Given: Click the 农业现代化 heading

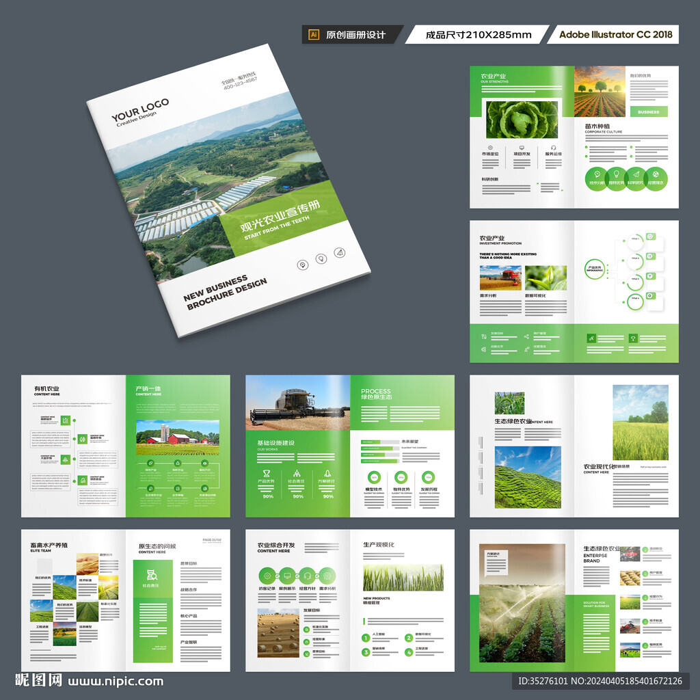Looking at the screenshot, I should click(599, 466).
